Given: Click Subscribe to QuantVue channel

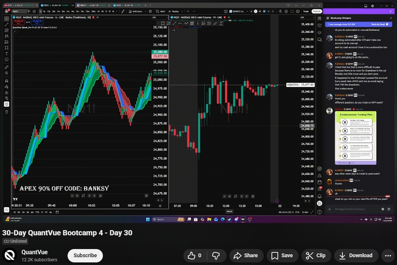Looking at the screenshot, I should click(85, 255).
